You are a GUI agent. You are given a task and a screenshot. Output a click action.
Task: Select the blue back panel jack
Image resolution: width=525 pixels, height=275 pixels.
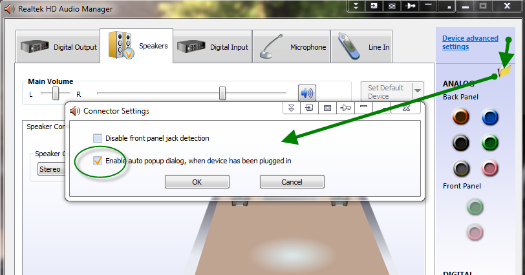(490, 117)
